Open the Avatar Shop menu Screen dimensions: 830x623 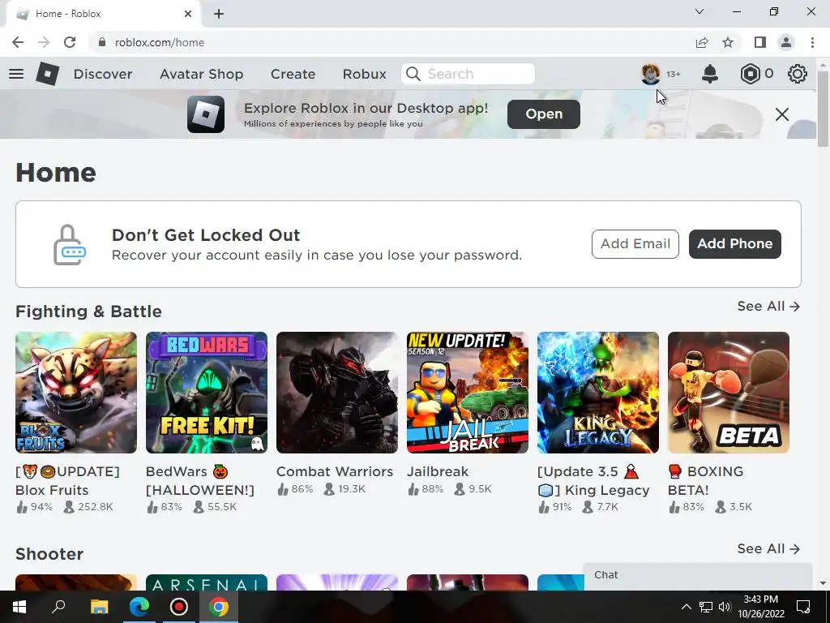pyautogui.click(x=201, y=74)
